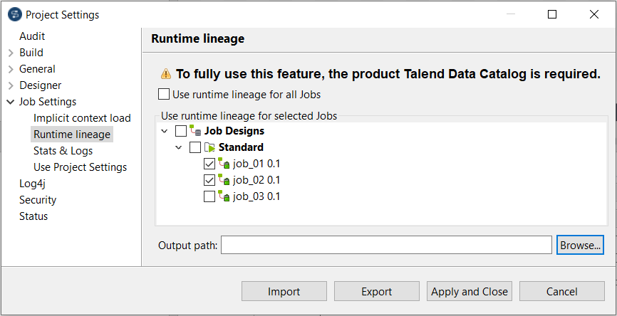
Task: Click the job_01 job icon
Action: (x=224, y=164)
